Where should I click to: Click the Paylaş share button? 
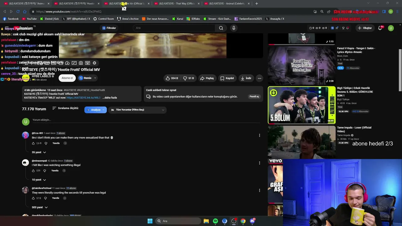[x=207, y=78]
